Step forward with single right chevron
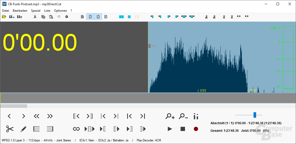 pyautogui.click(x=23, y=116)
